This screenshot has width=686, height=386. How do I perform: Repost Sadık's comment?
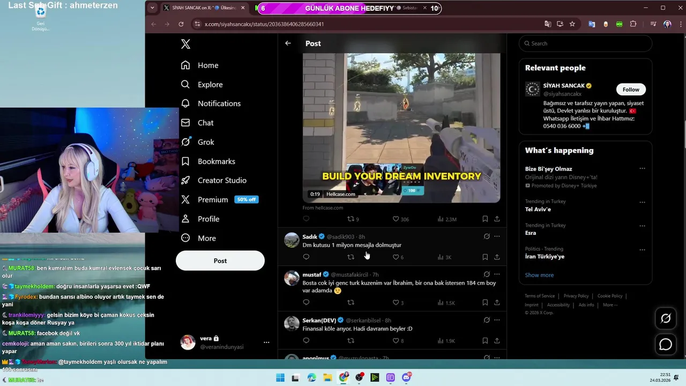(351, 257)
